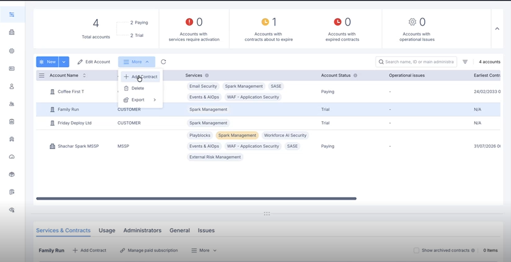This screenshot has width=511, height=262.
Task: Click the Workforce AI Security tag
Action: pos(285,135)
